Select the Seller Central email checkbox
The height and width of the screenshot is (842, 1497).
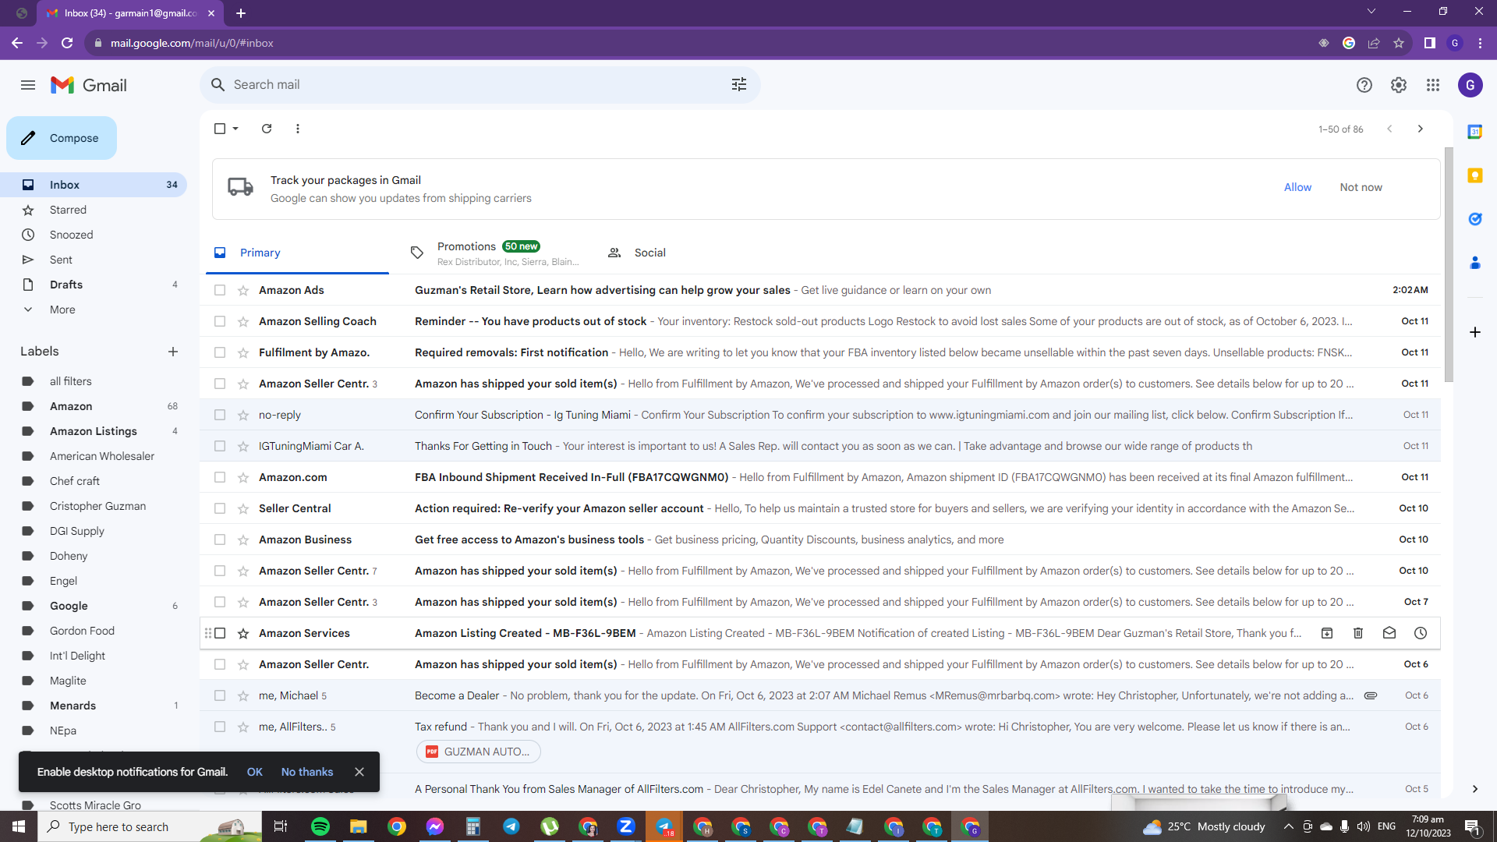(x=220, y=508)
